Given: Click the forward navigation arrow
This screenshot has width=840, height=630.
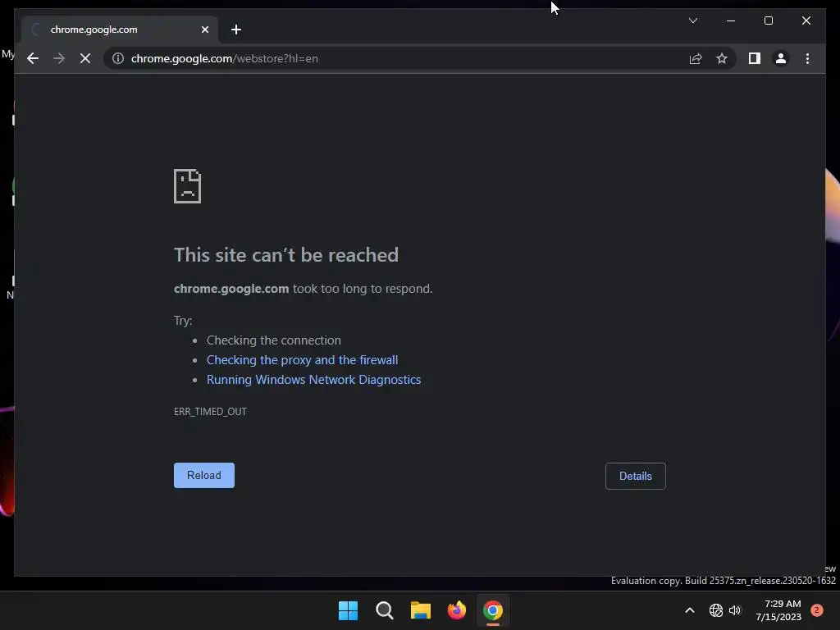Looking at the screenshot, I should [59, 58].
